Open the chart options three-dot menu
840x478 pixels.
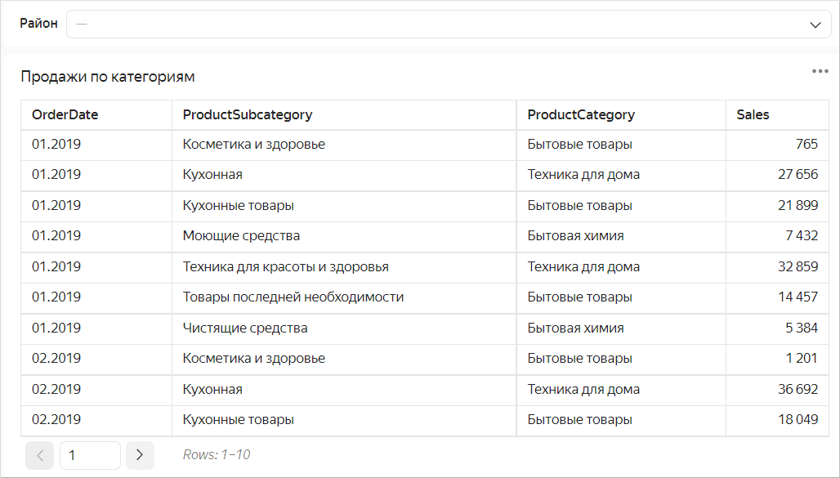(819, 71)
